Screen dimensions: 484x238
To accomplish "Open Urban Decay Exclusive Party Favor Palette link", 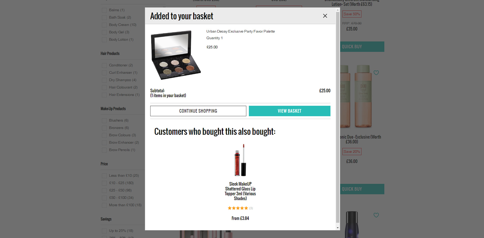I will pyautogui.click(x=240, y=31).
